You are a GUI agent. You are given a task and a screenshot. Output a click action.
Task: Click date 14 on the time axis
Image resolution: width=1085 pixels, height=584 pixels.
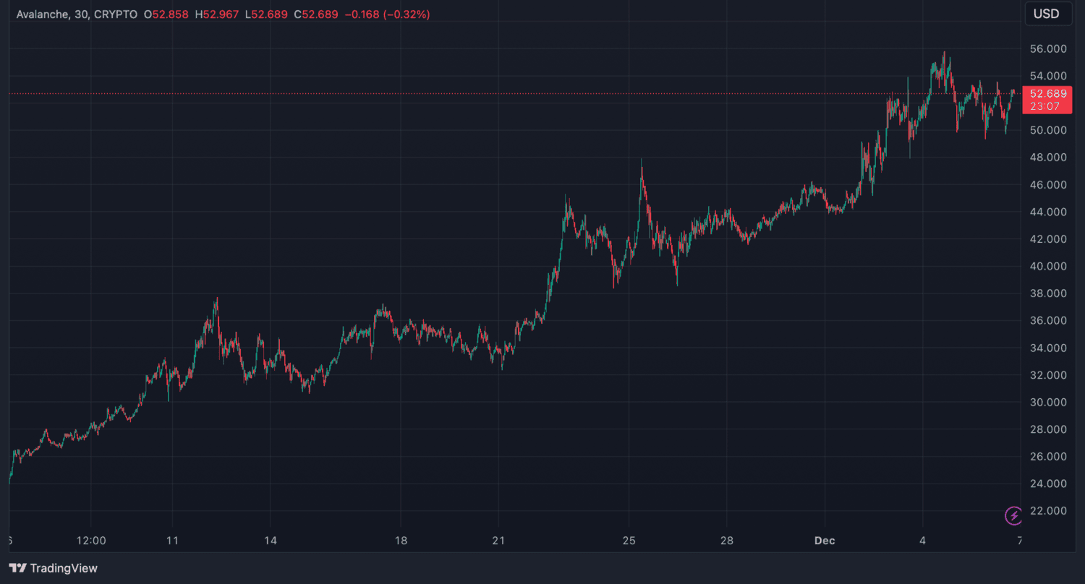(x=270, y=541)
